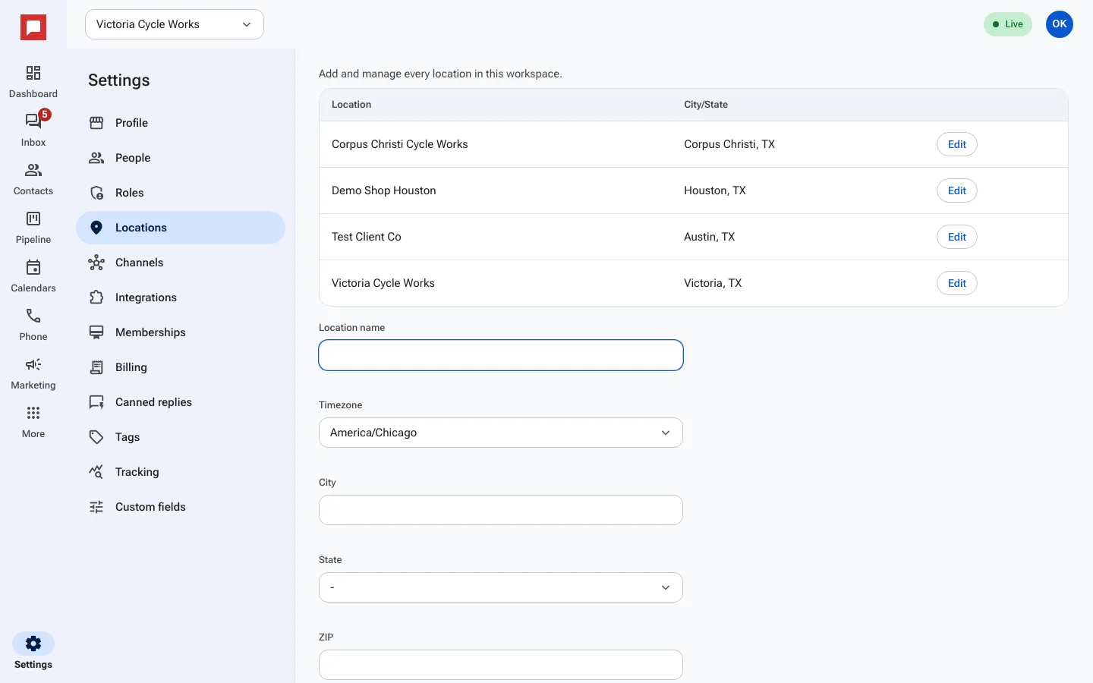Click the People group icon
The image size is (1093, 683).
coord(96,158)
